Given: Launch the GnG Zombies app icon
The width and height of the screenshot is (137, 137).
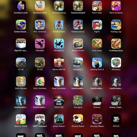Looking at the screenshot, I should pyautogui.click(x=40, y=82).
